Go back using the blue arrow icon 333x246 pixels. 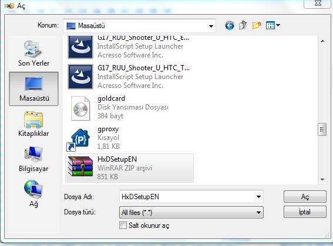click(230, 26)
